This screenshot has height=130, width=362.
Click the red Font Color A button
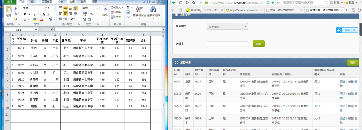pyautogui.click(x=41, y=19)
